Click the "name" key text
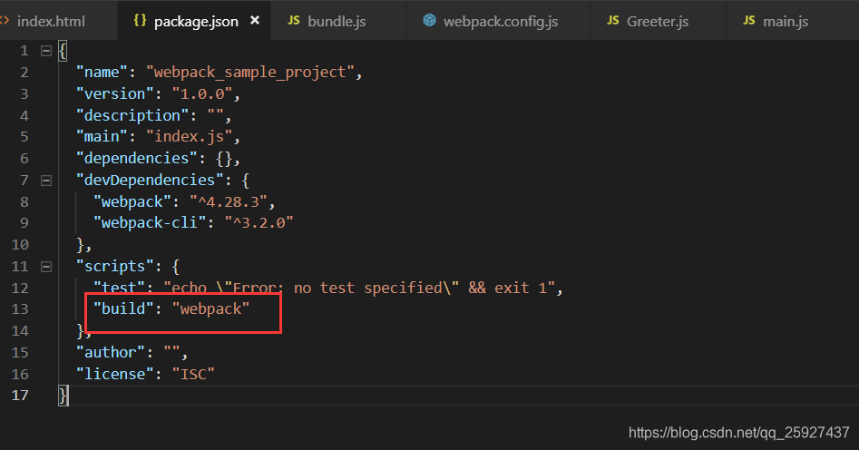859x450 pixels. [102, 73]
